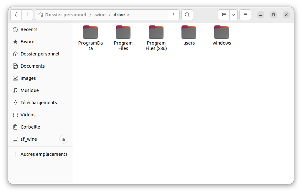Open the hamburger main menu

click(245, 15)
